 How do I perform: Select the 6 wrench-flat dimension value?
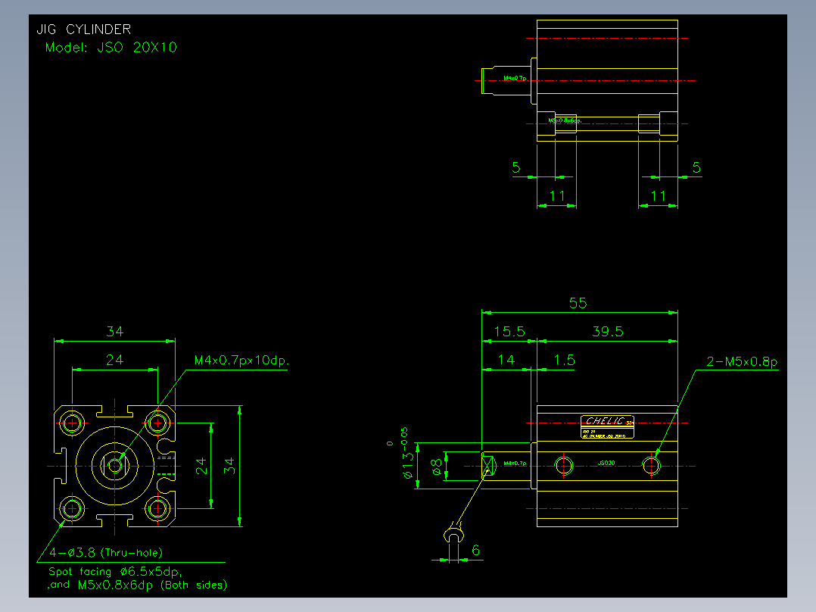point(475,550)
